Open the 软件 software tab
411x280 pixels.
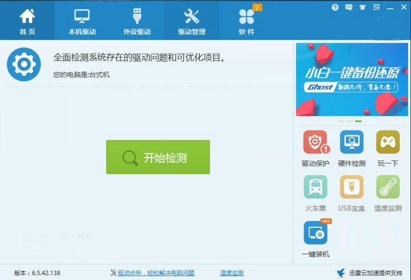[246, 21]
